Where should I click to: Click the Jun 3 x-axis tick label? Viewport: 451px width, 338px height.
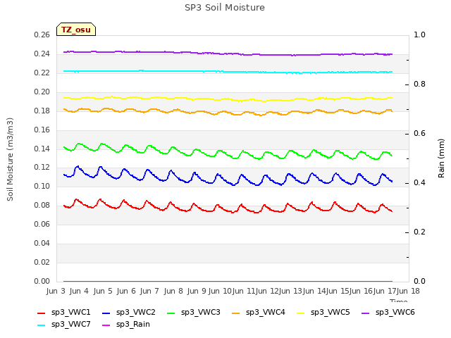pyautogui.click(x=56, y=291)
